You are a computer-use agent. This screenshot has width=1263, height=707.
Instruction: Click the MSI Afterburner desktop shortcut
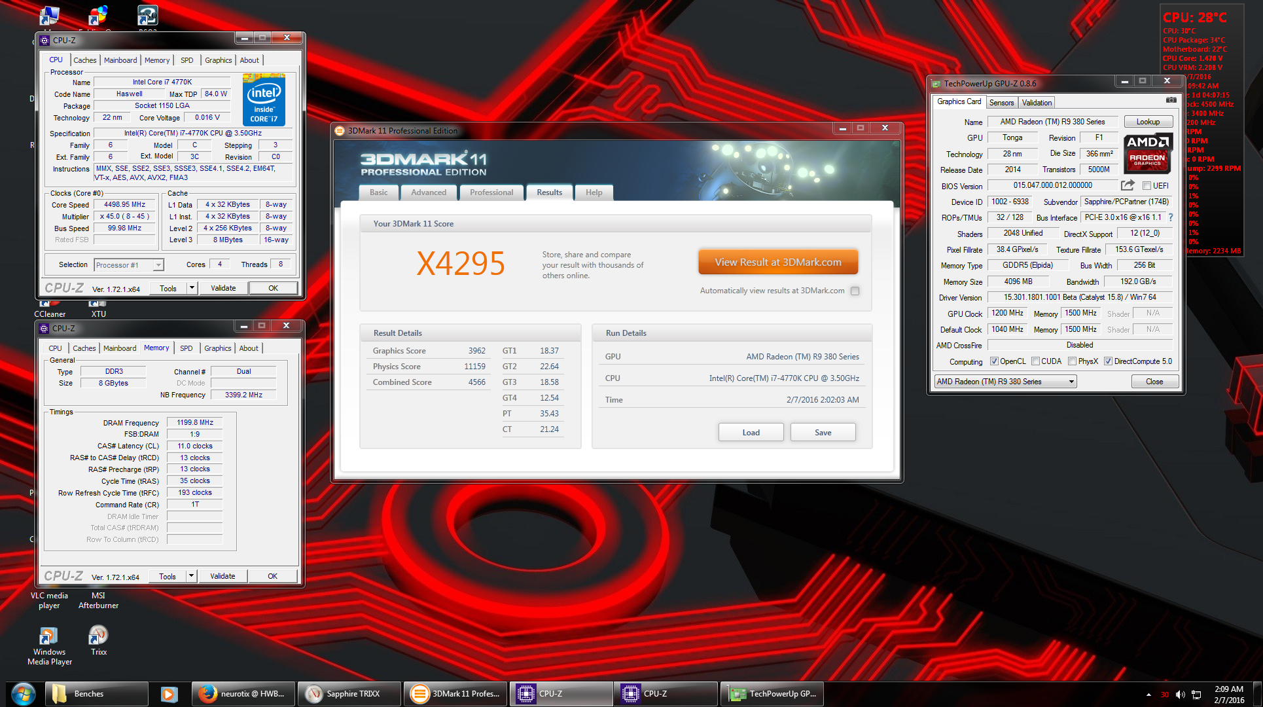pos(98,600)
